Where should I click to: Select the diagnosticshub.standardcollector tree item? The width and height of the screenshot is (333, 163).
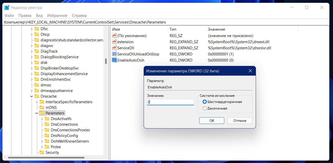pyautogui.click(x=72, y=40)
